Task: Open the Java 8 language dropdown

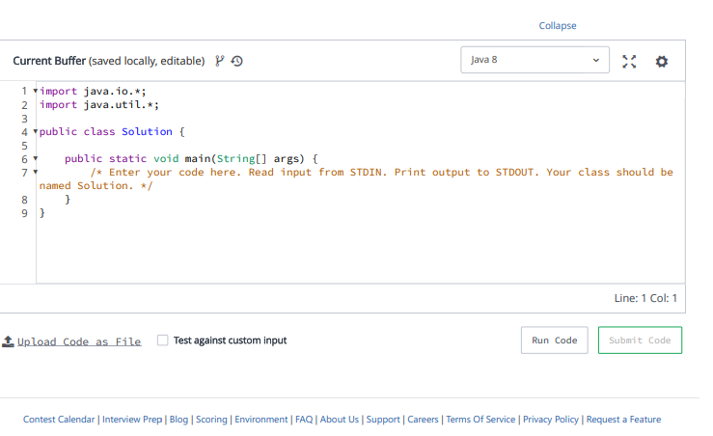Action: (x=535, y=60)
